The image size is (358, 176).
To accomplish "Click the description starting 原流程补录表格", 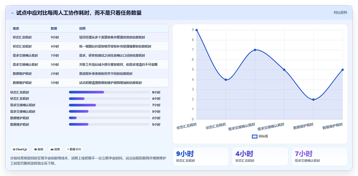I will 106,74.
